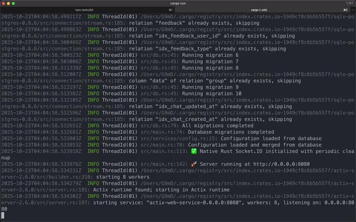This screenshot has width=356, height=222.
Task: Click the text "Running migration 8"
Action: coord(210,68)
